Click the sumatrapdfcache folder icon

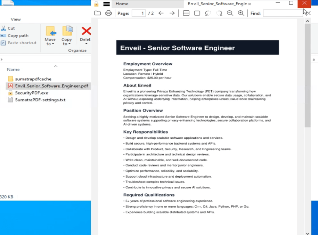(10, 79)
